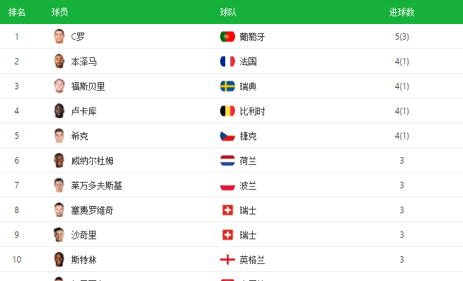The width and height of the screenshot is (463, 281).
Task: Open player link 塞费罗维奇
Action: point(92,210)
